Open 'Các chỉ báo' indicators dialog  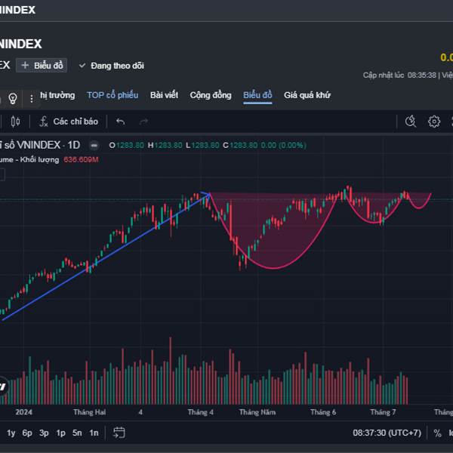(x=69, y=122)
